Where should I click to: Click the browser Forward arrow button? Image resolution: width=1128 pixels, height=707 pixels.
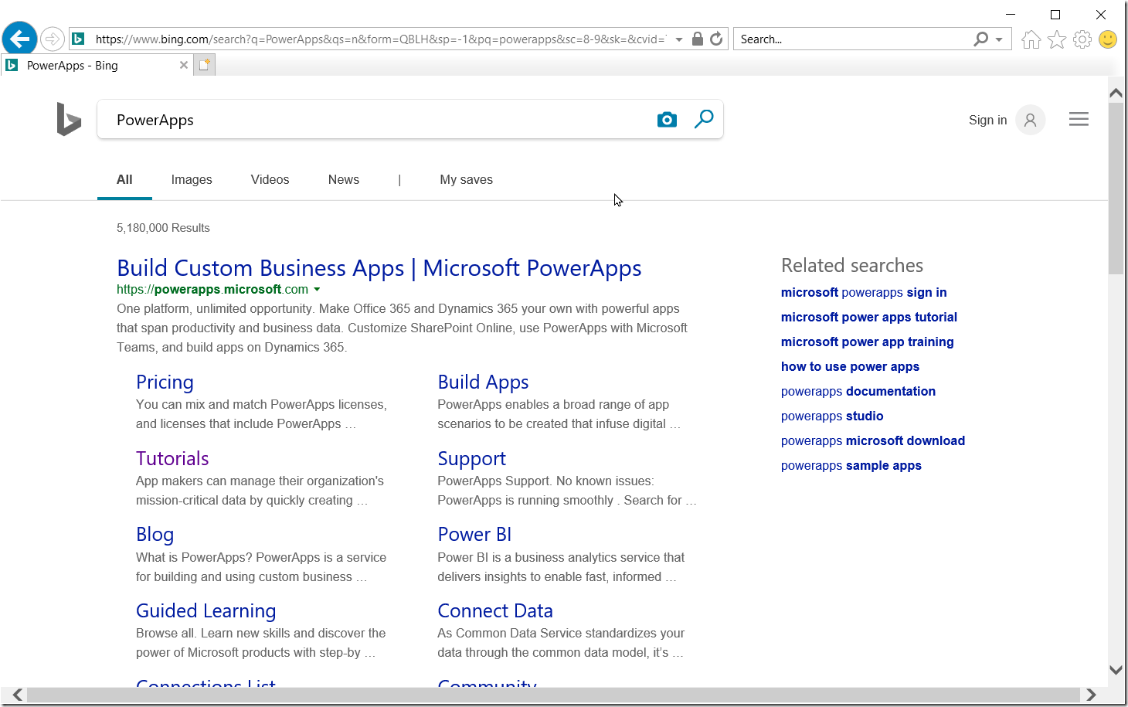click(52, 39)
